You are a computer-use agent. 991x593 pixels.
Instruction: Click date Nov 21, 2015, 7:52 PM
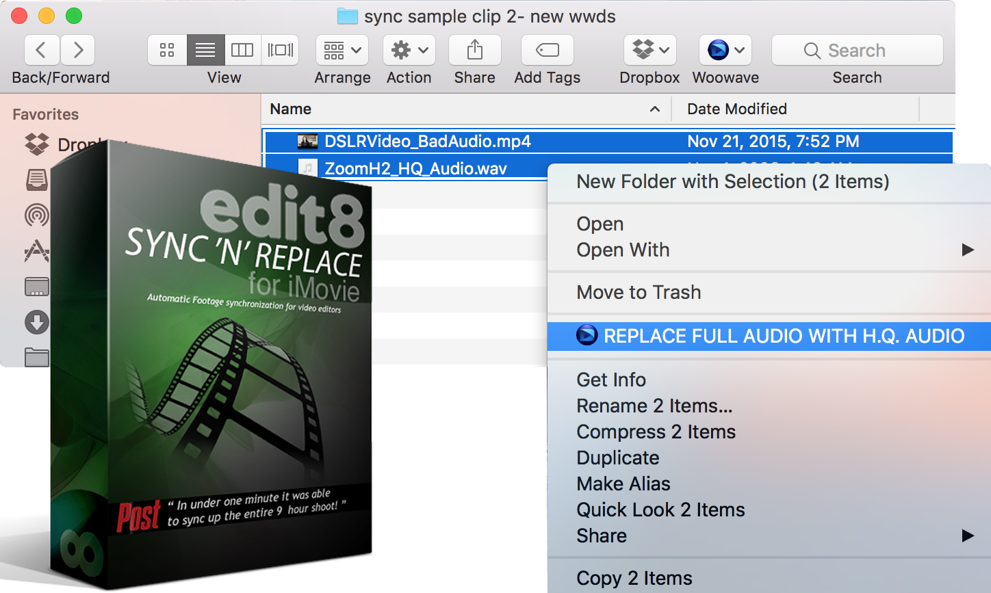click(773, 142)
